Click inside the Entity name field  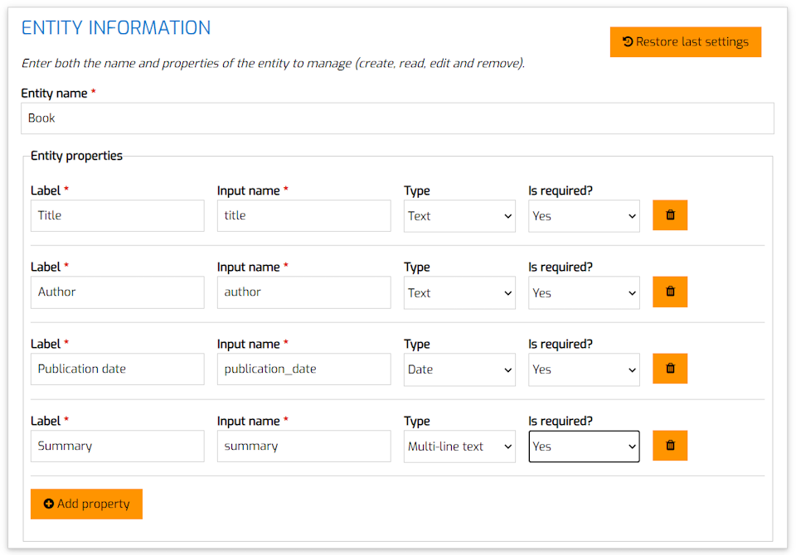click(x=396, y=118)
